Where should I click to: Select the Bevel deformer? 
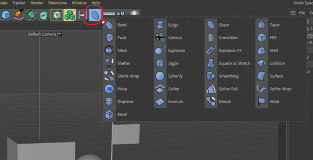(x=116, y=115)
